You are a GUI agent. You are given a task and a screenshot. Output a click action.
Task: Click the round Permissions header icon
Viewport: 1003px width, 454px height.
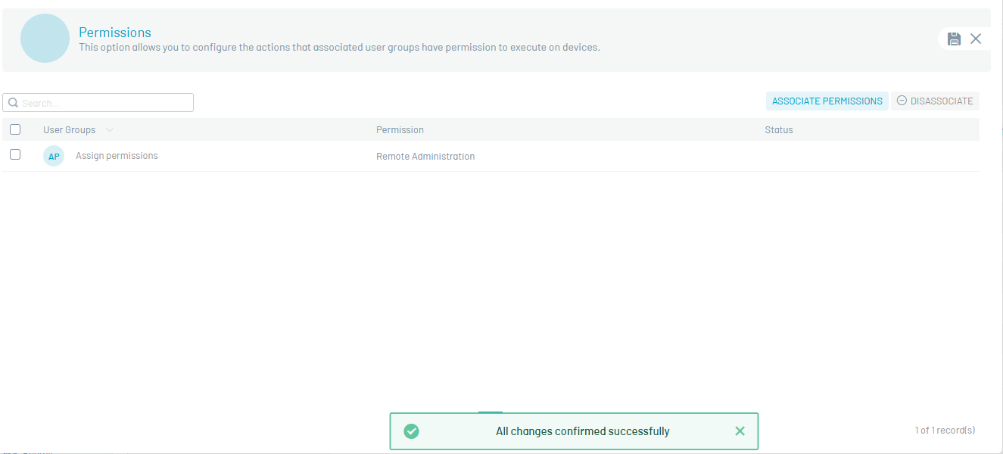pyautogui.click(x=45, y=38)
